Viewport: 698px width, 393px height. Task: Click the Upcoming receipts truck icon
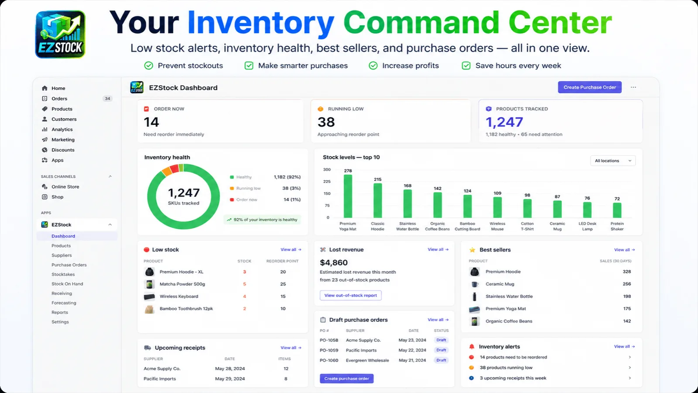147,348
